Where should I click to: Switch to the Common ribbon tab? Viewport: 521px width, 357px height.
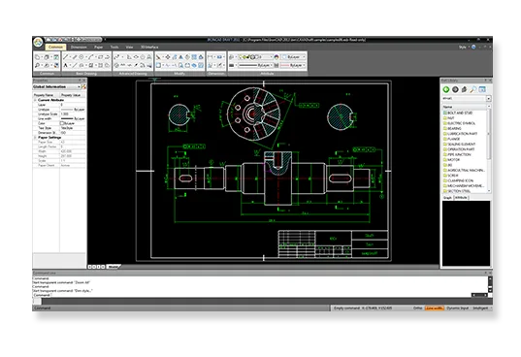pyautogui.click(x=55, y=48)
